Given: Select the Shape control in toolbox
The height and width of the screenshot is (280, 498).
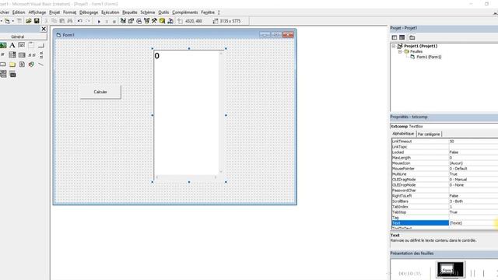Looking at the screenshot, I should tap(31, 65).
